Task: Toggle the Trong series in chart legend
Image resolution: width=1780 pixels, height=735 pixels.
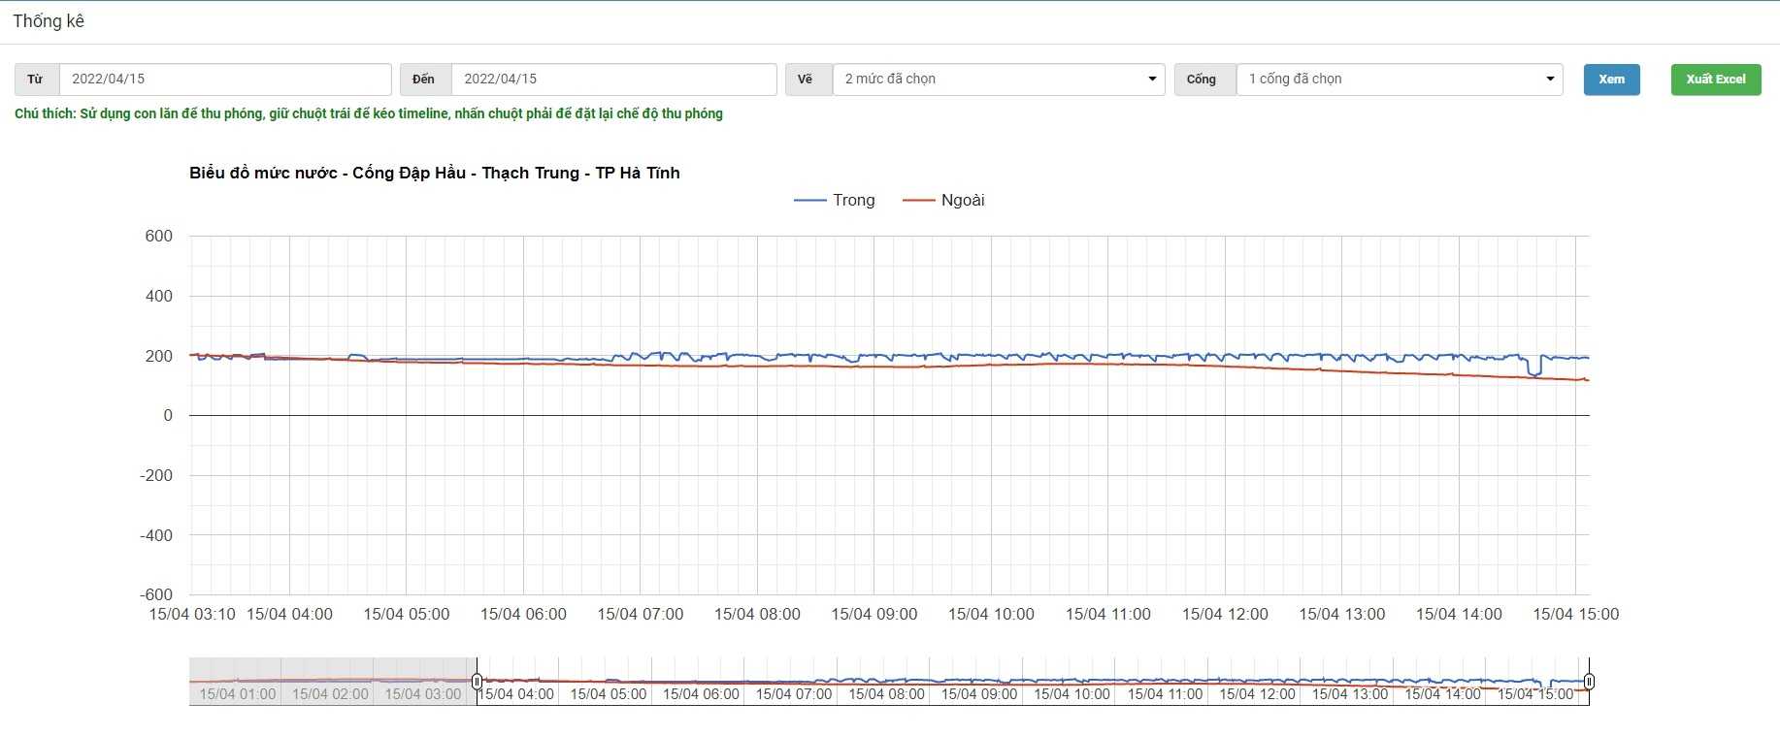Action: coord(835,200)
